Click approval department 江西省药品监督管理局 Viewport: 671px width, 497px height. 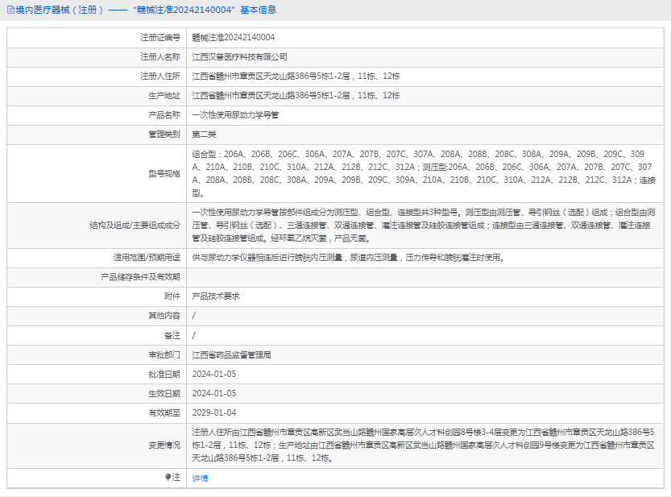[x=231, y=355]
